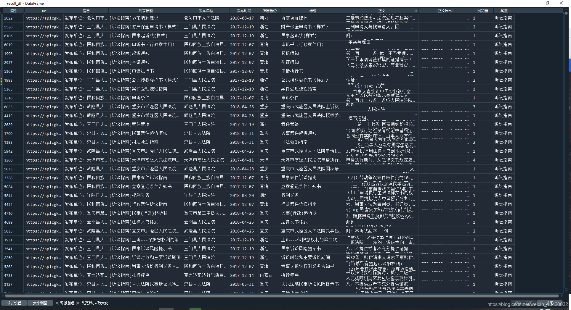Viewport: 571px width, 310px height.
Task: Select the 类型 column header
Action: [504, 11]
